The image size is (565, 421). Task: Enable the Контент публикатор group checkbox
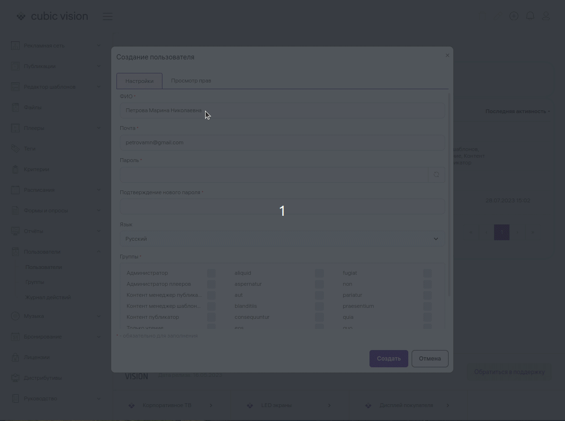tap(211, 317)
